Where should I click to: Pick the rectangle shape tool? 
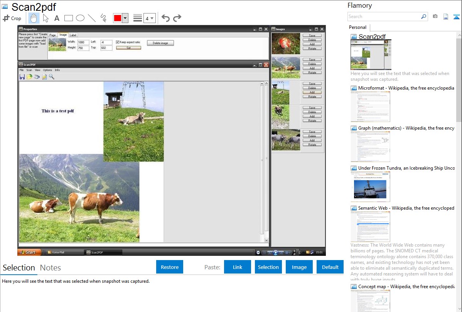click(69, 18)
